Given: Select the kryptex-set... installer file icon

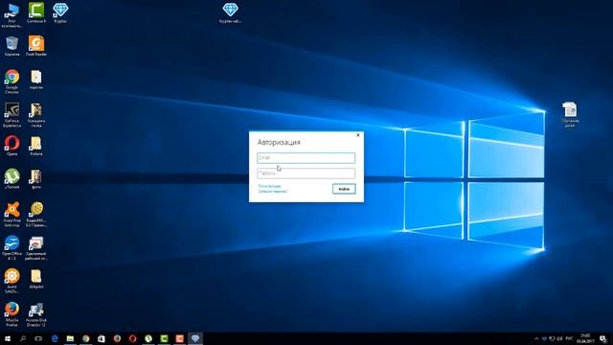Looking at the screenshot, I should 230,13.
